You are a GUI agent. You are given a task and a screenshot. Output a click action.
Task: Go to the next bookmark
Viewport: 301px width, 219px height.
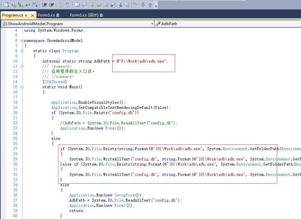[91, 5]
